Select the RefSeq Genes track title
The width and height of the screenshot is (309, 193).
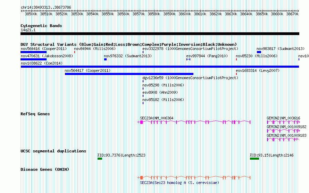(35, 114)
